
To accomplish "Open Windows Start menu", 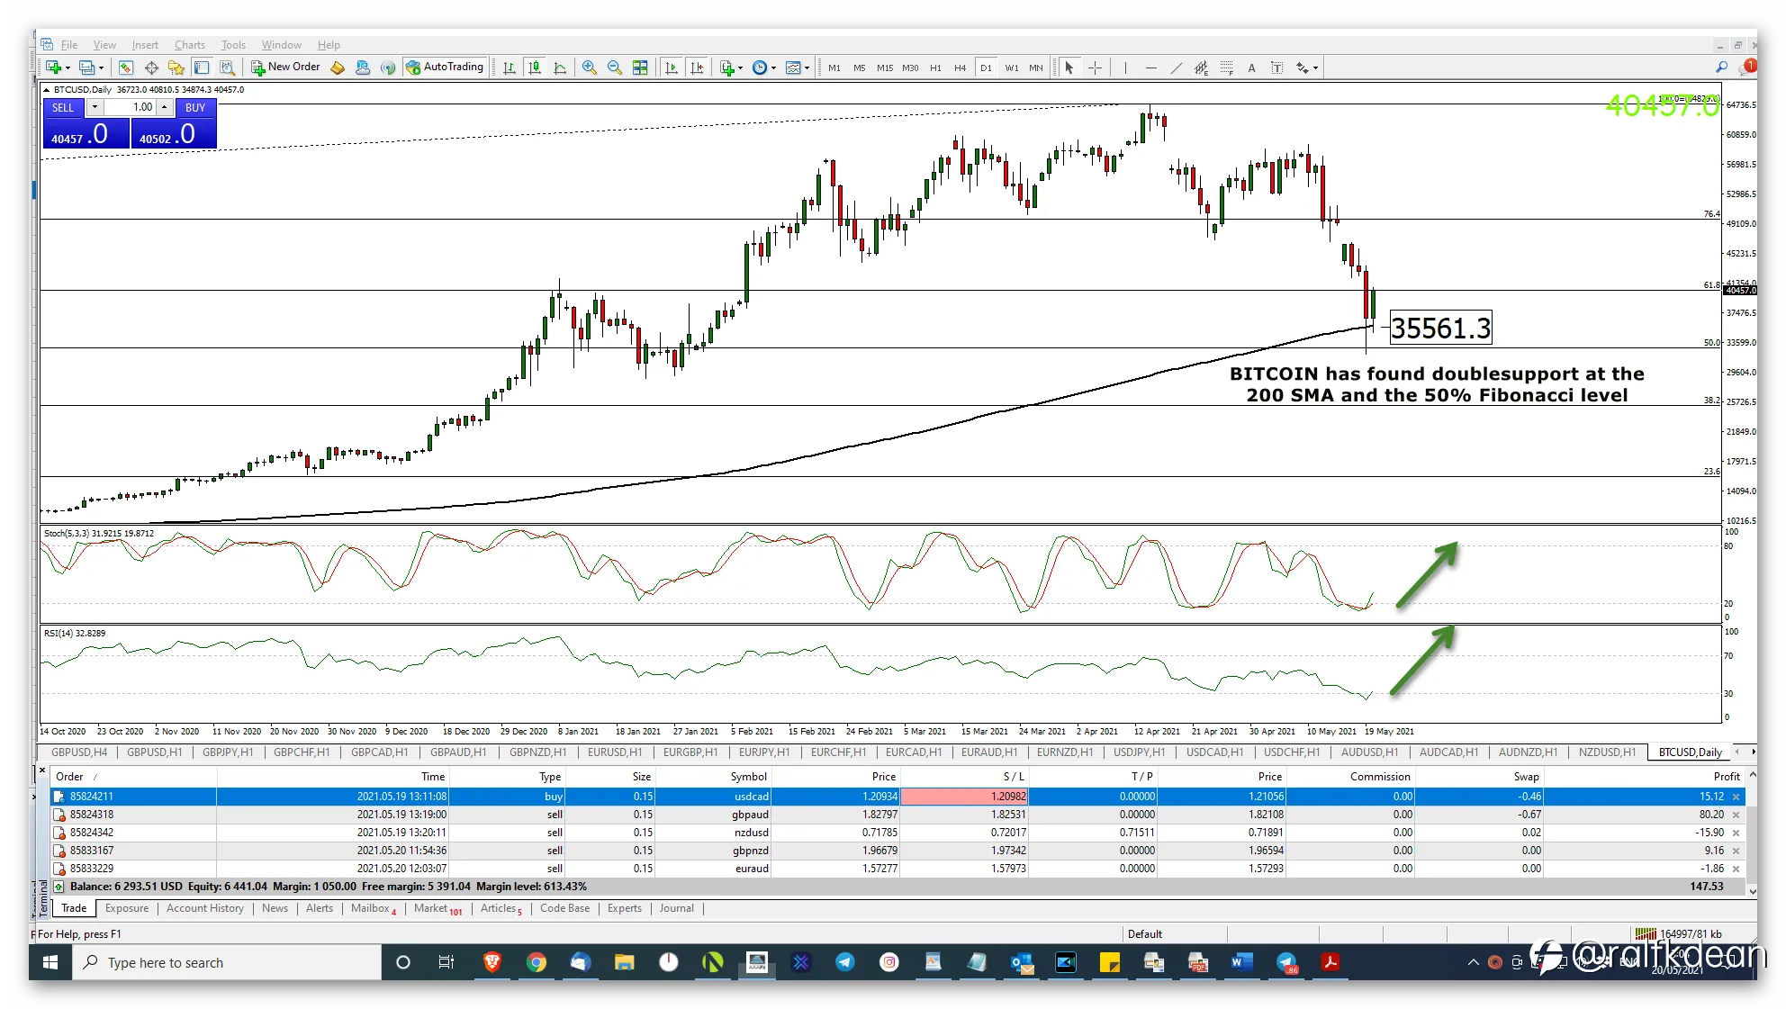I will click(x=50, y=963).
